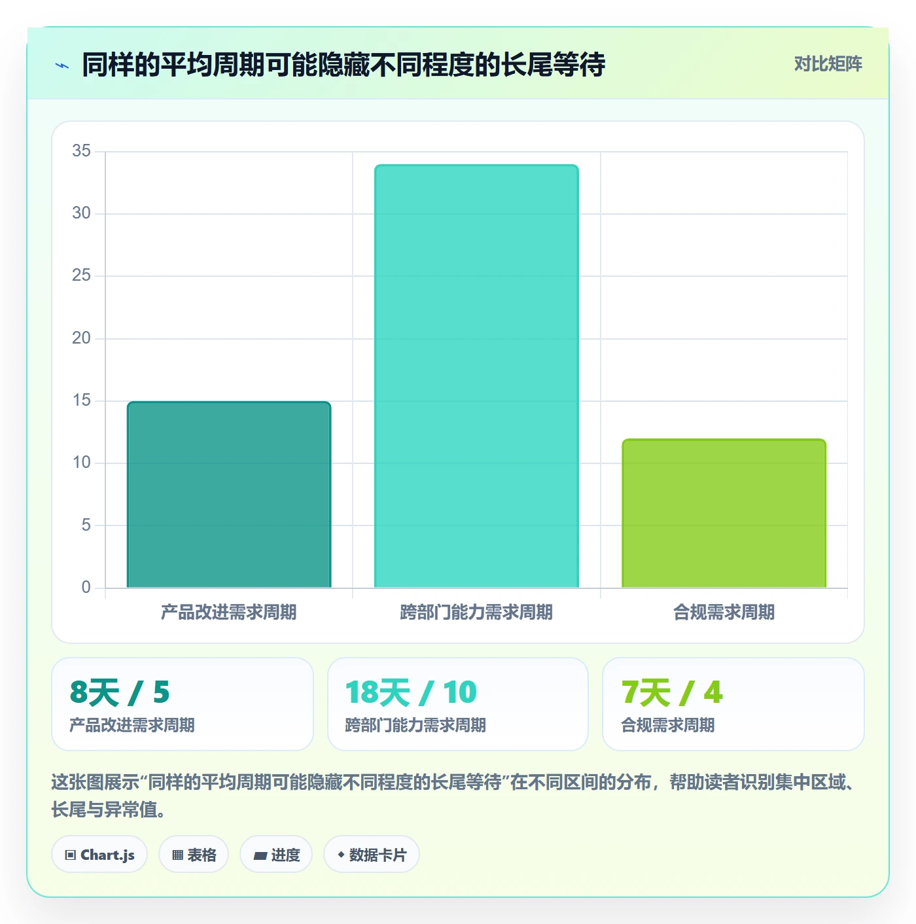Select the 数据卡片 tag chip
This screenshot has width=916, height=924.
coord(372,855)
